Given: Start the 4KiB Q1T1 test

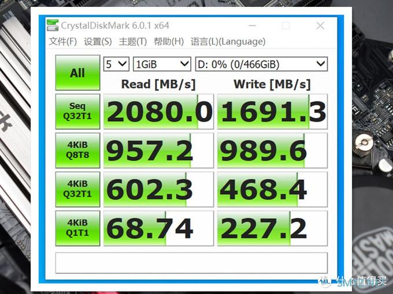Looking at the screenshot, I should pyautogui.click(x=77, y=228).
